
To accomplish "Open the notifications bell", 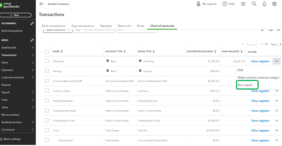I will click(x=264, y=4).
